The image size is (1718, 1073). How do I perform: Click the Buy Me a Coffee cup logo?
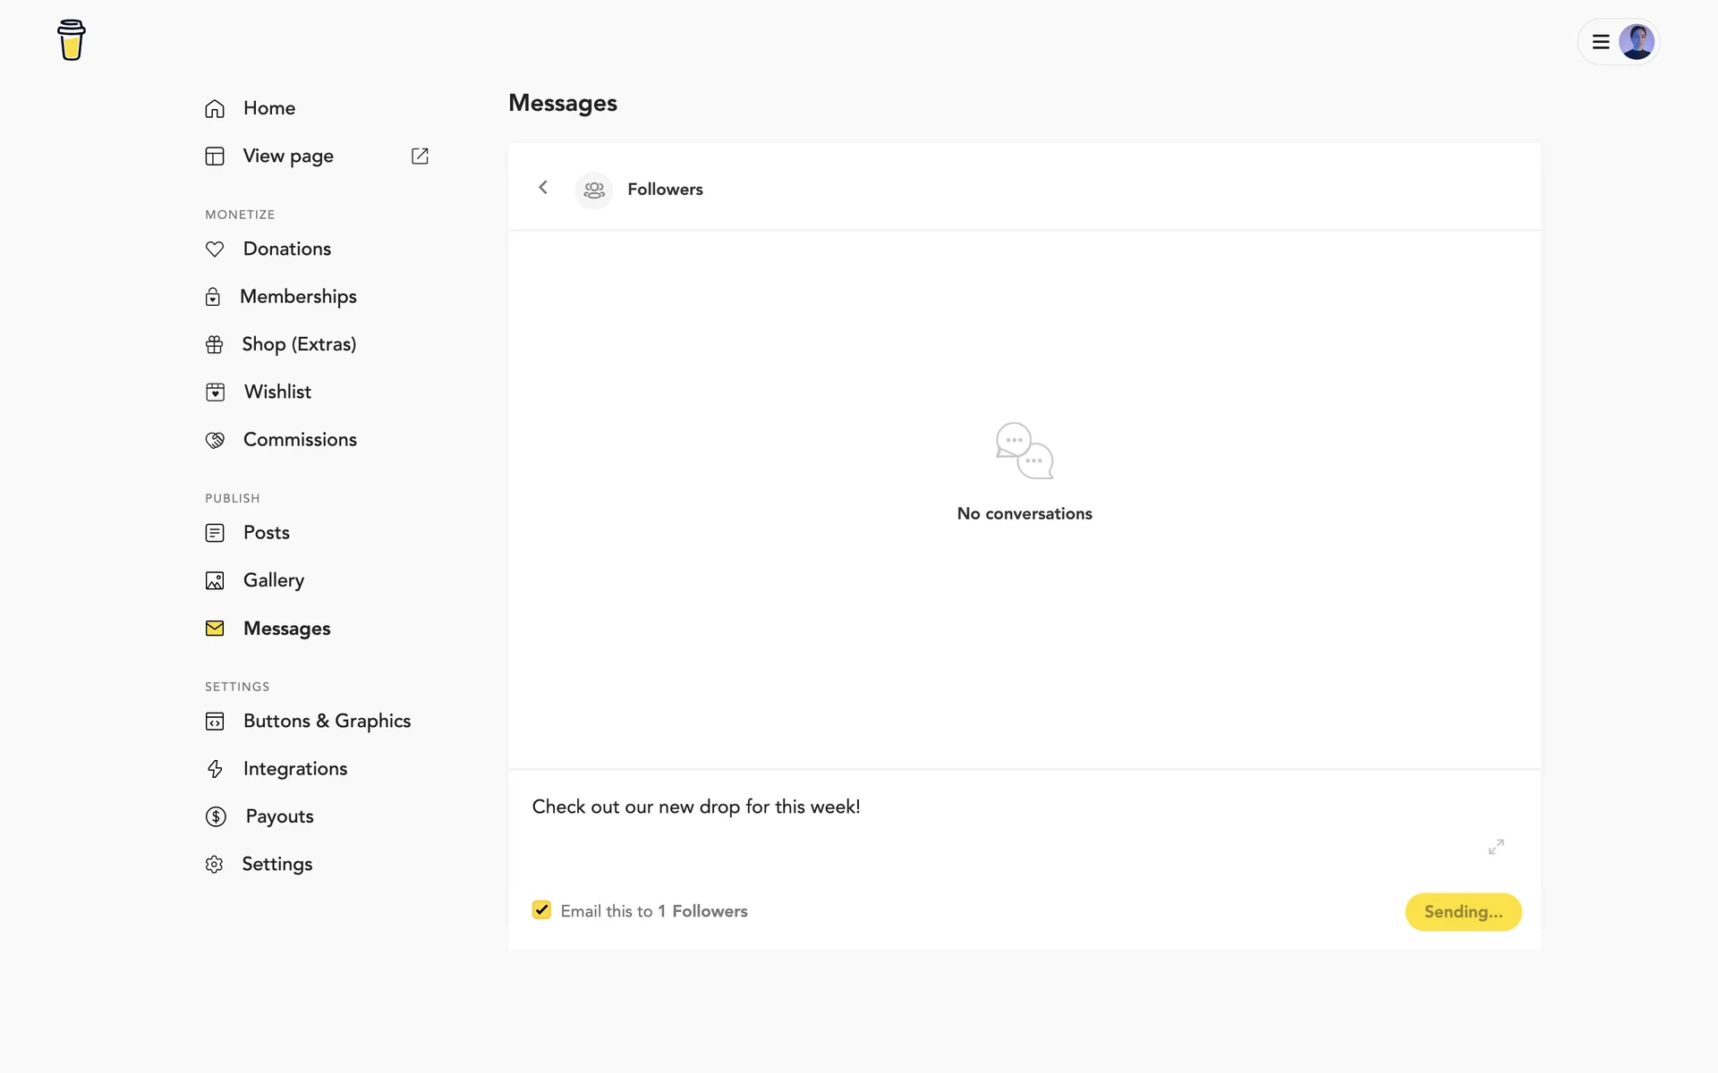click(x=72, y=40)
